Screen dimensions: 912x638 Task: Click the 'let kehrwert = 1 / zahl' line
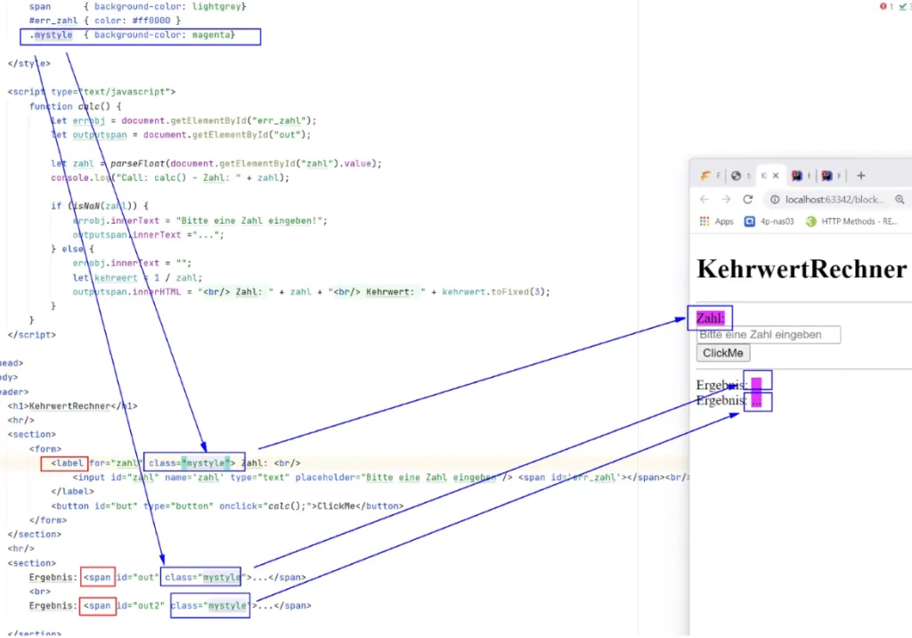pyautogui.click(x=137, y=278)
